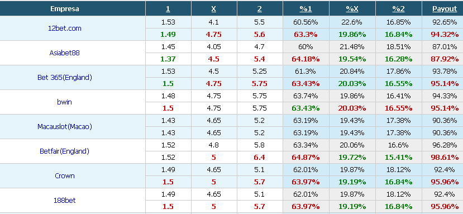The width and height of the screenshot is (463, 214).
Task: Click the Bet 365(England) link
Action: 64,78
